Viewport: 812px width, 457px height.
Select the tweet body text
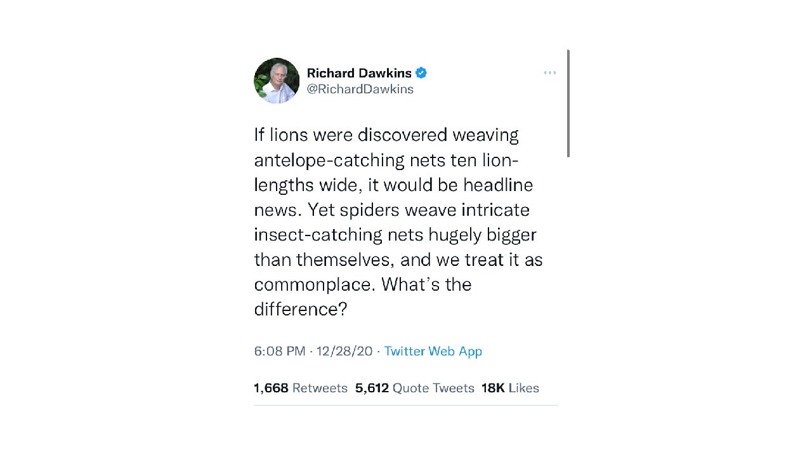tap(398, 222)
